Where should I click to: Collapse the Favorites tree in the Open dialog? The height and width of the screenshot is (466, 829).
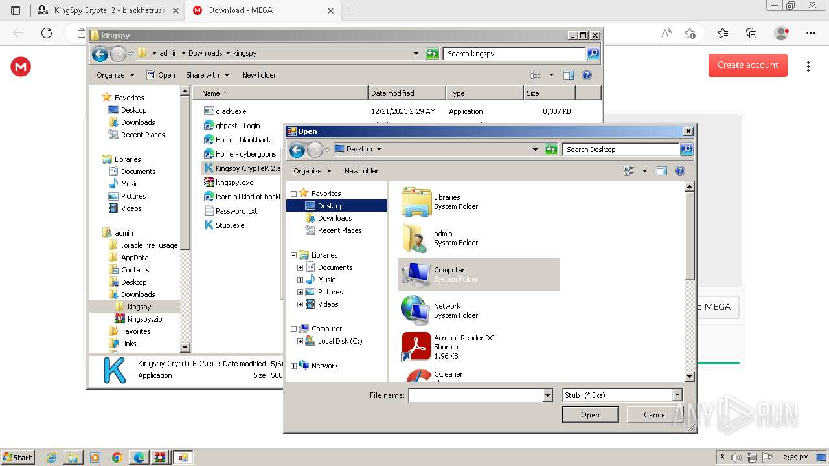(293, 194)
